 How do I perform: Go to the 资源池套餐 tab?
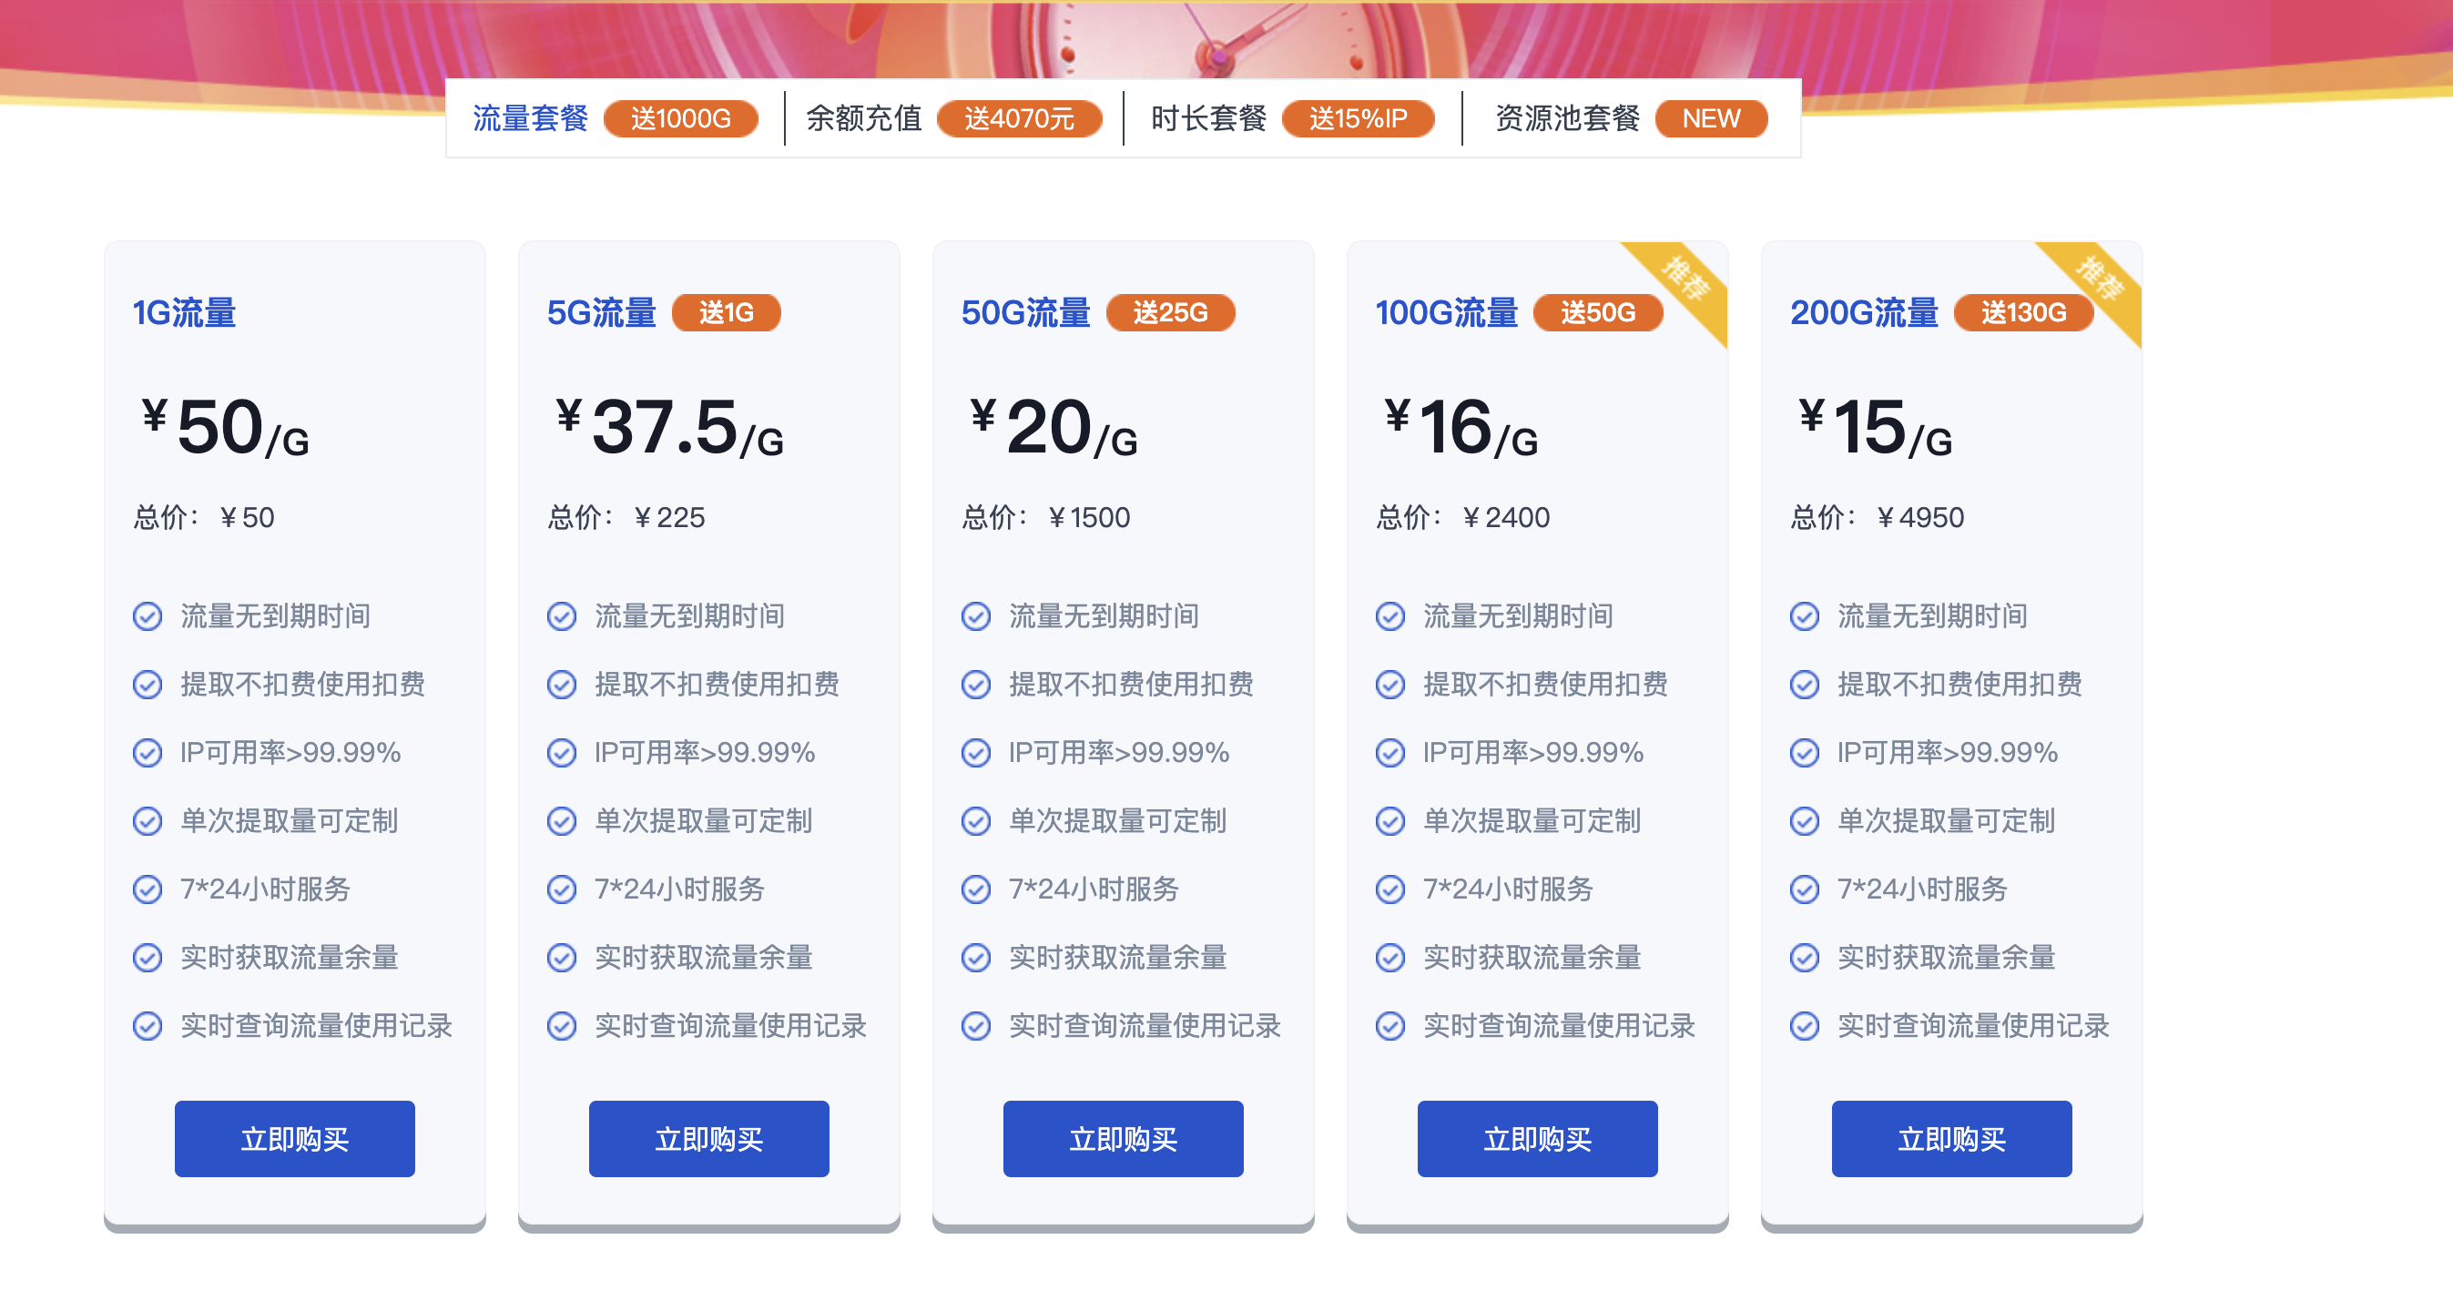pyautogui.click(x=1566, y=118)
